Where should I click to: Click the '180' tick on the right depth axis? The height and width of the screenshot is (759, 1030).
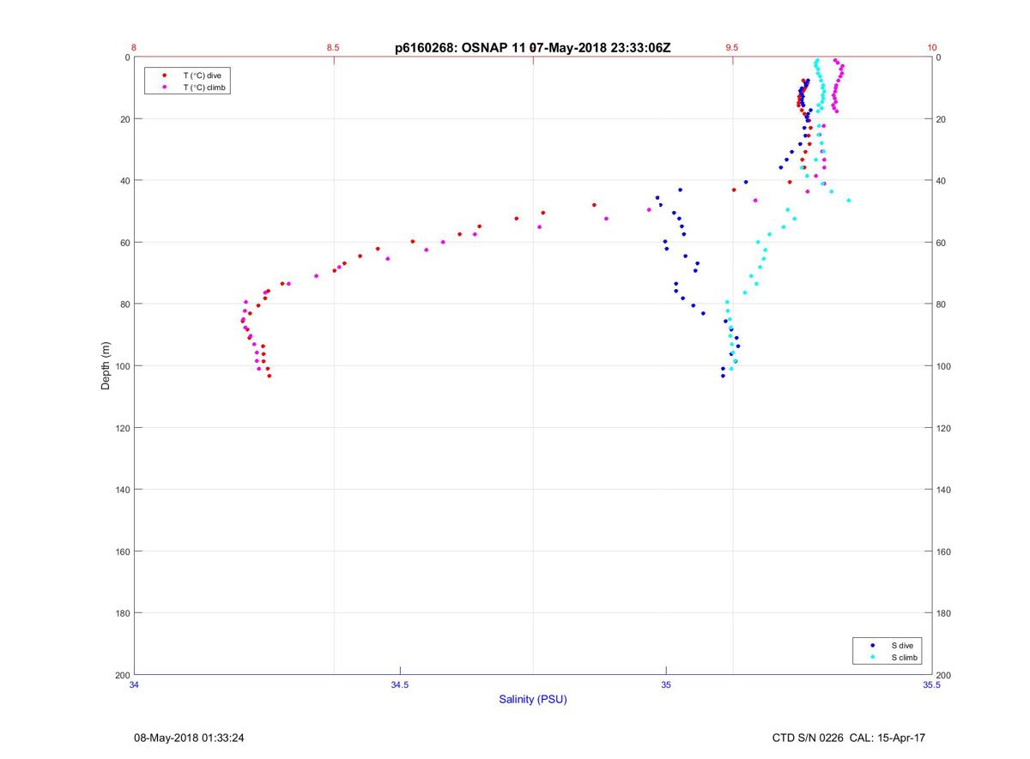[x=944, y=613]
